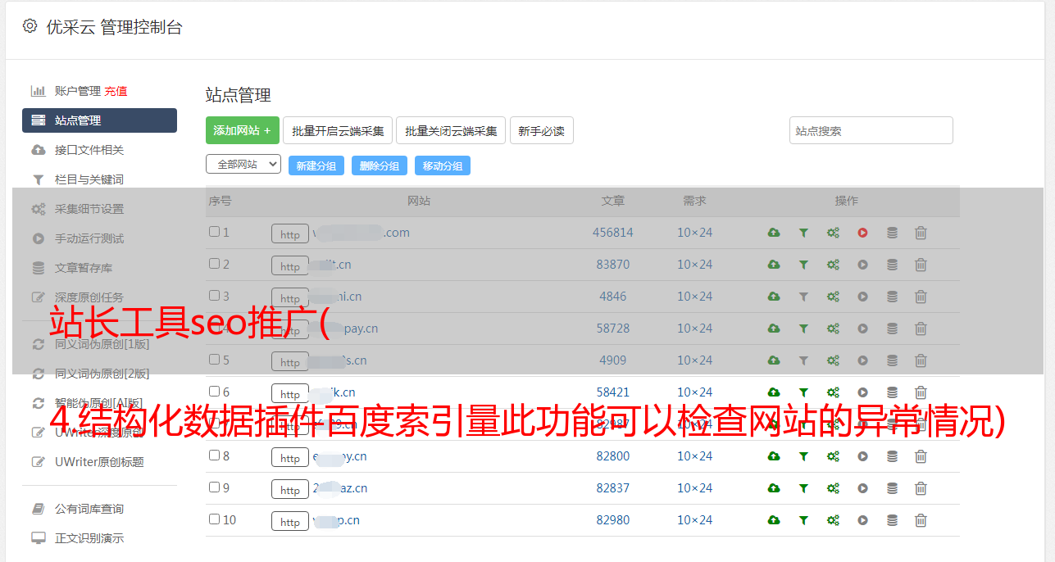Open 接口文件相关 in sidebar
This screenshot has height=562, width=1055.
pos(89,150)
